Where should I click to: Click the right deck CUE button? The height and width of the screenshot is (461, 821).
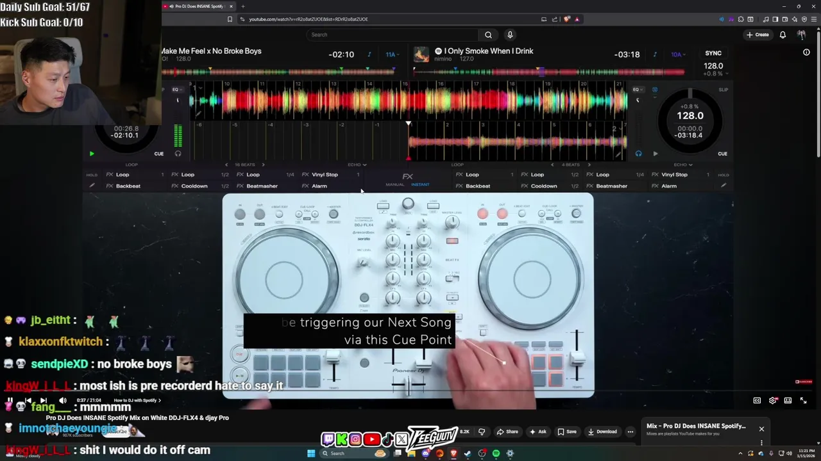click(722, 154)
